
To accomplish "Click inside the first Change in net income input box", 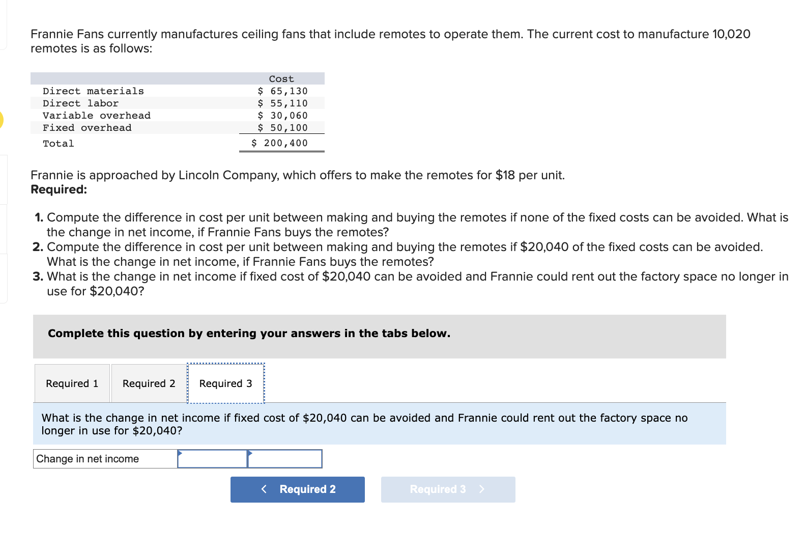I will click(212, 459).
